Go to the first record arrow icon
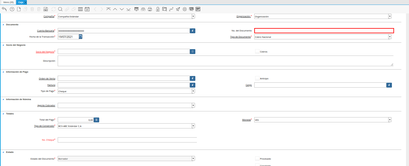This screenshot has height=166, width=409. 108,9
